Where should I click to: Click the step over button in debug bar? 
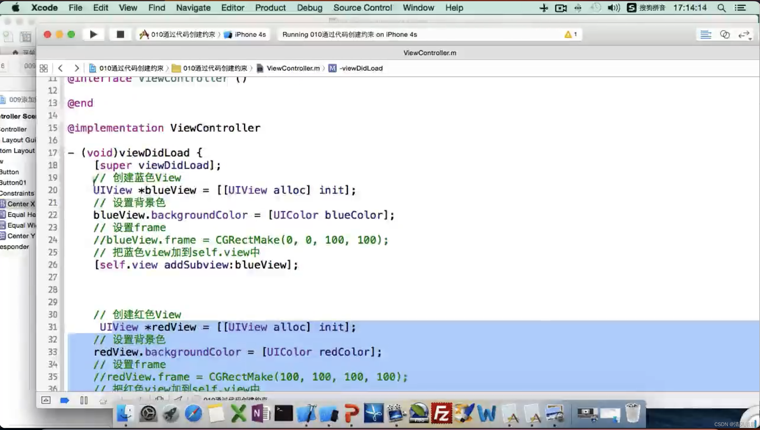(103, 401)
